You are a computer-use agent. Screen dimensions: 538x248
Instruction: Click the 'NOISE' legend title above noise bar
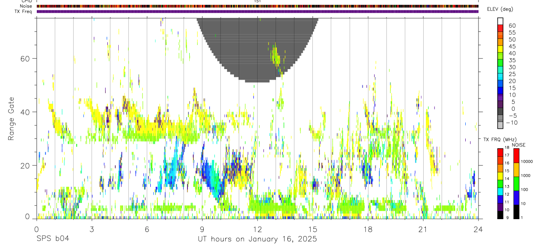click(x=518, y=145)
